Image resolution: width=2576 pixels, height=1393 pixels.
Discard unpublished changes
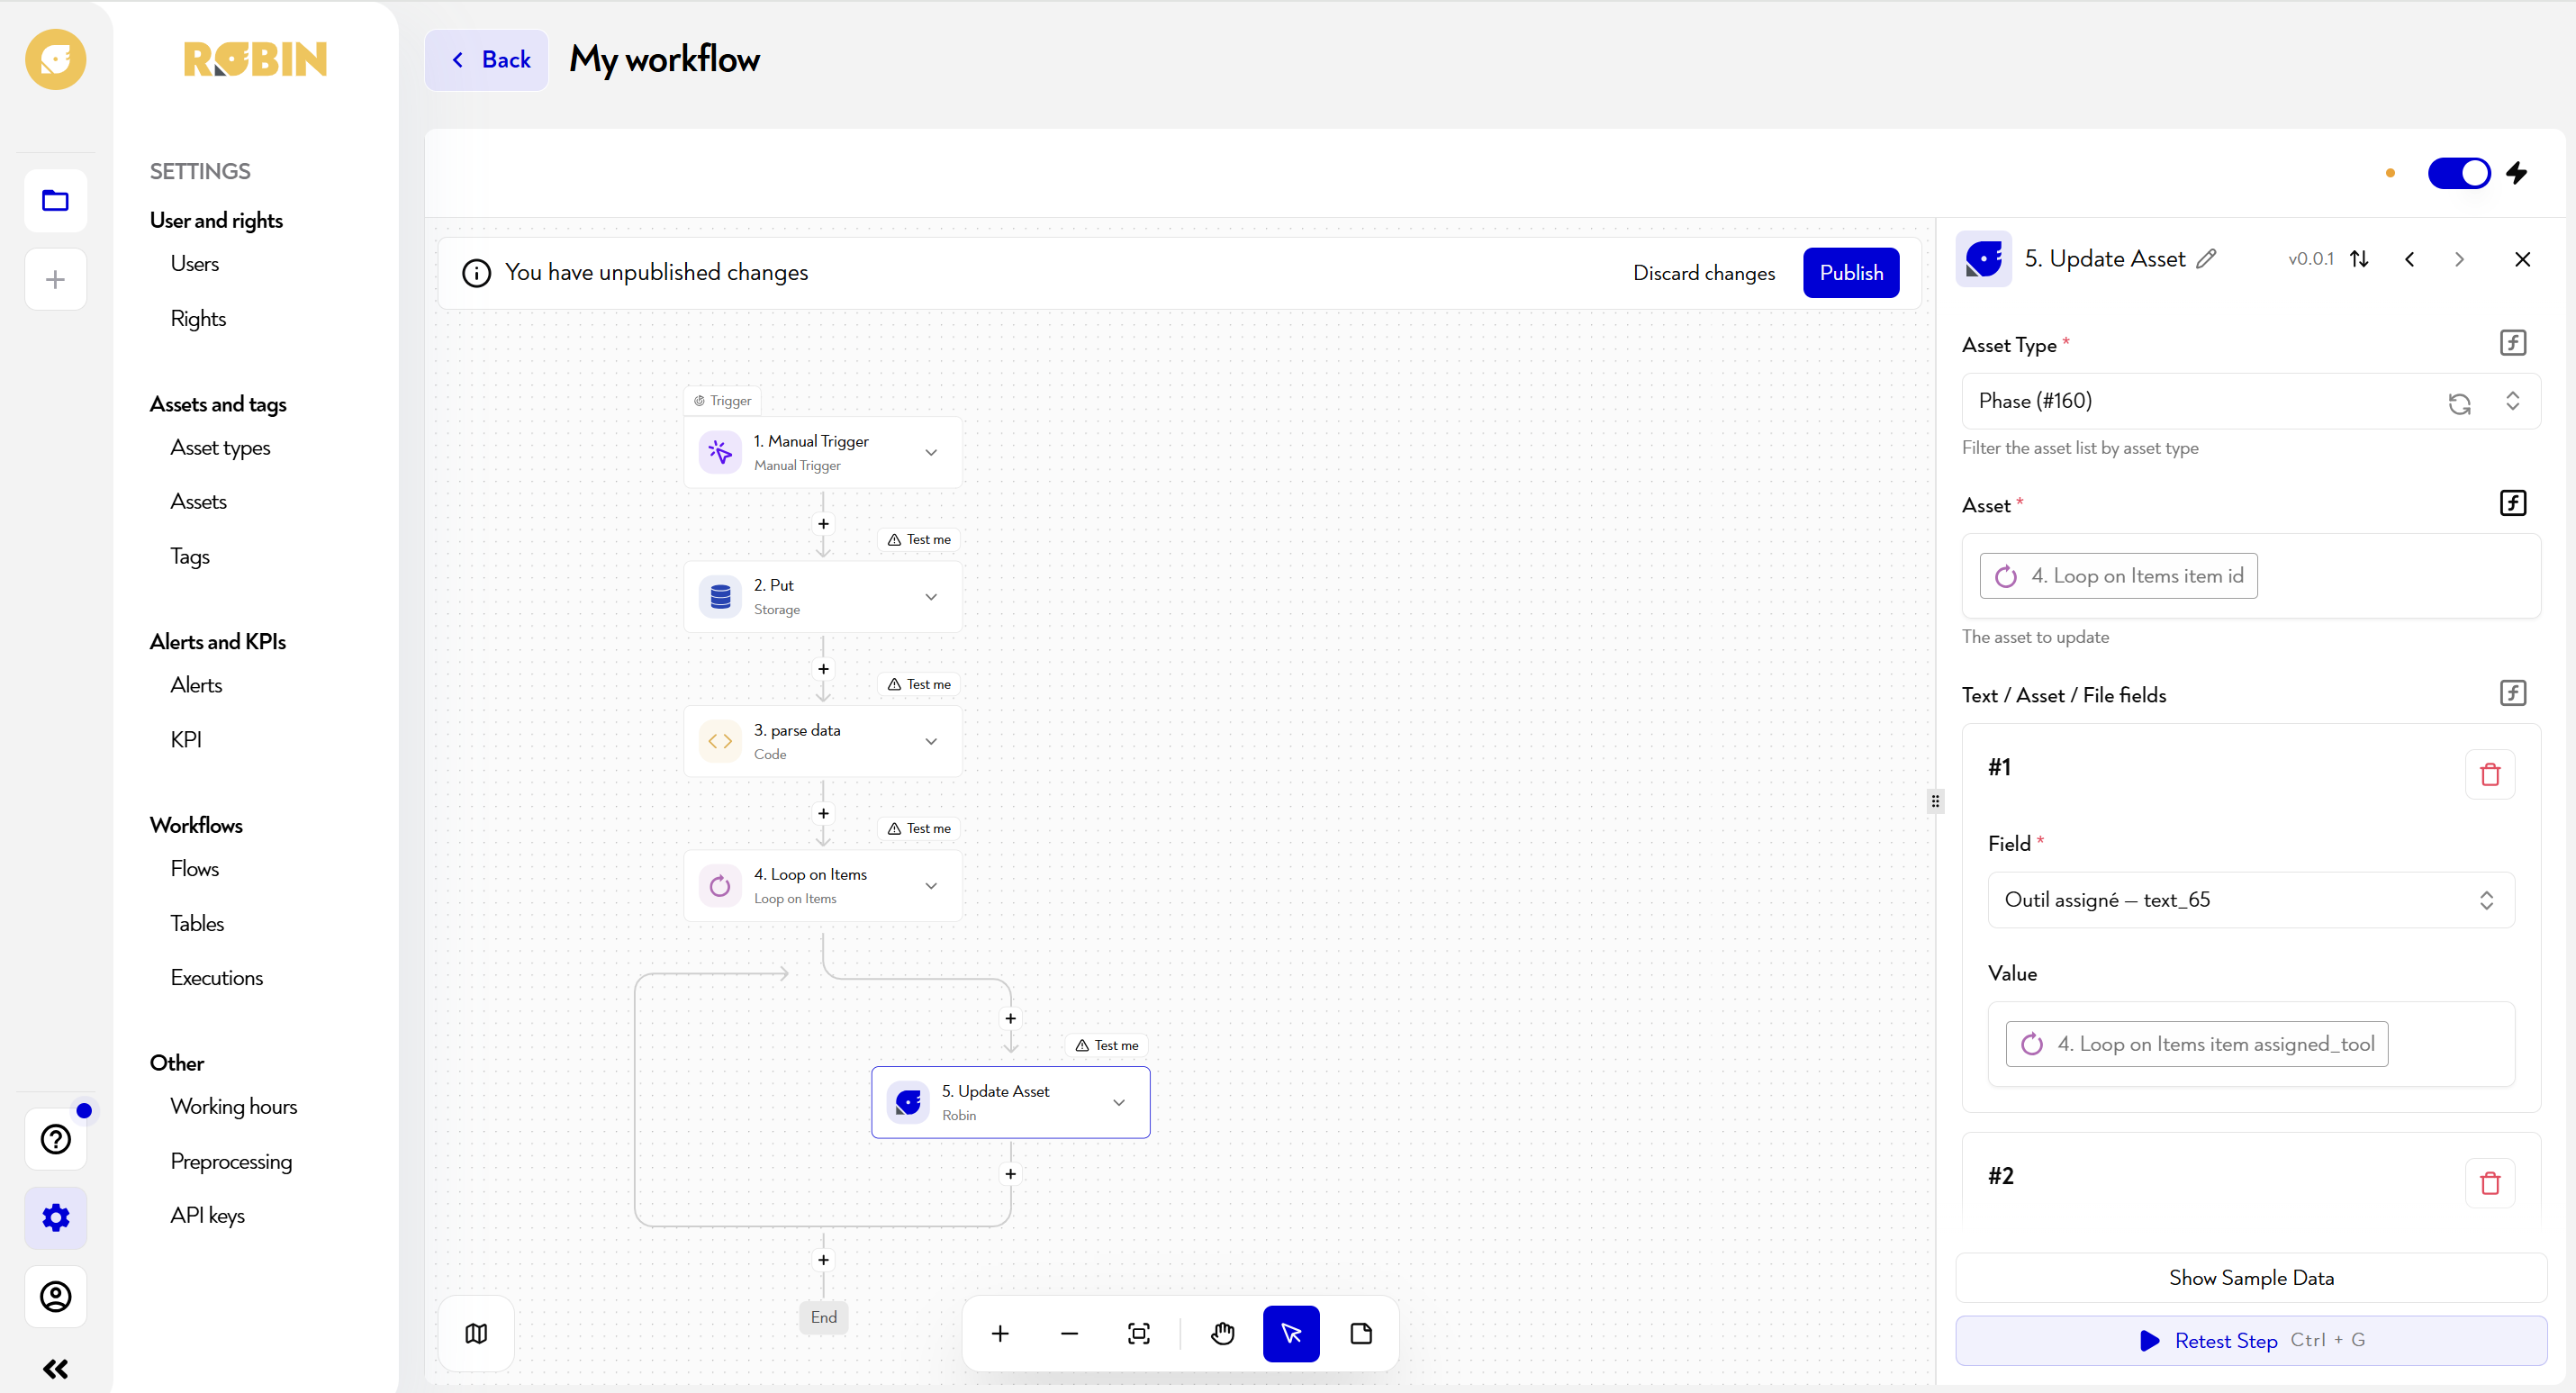coord(1704,273)
